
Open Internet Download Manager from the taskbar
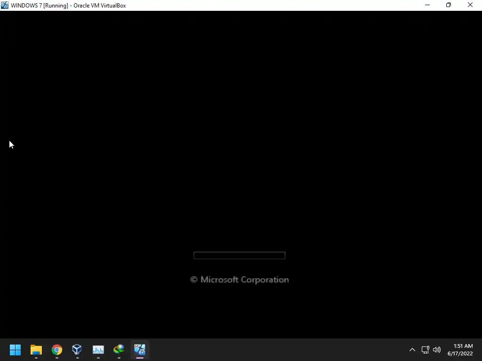click(119, 350)
